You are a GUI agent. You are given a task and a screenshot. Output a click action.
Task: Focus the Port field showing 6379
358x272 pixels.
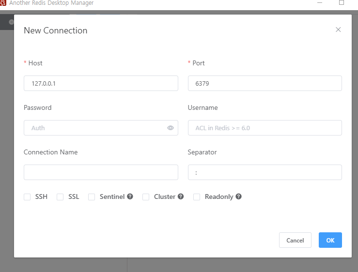(265, 83)
